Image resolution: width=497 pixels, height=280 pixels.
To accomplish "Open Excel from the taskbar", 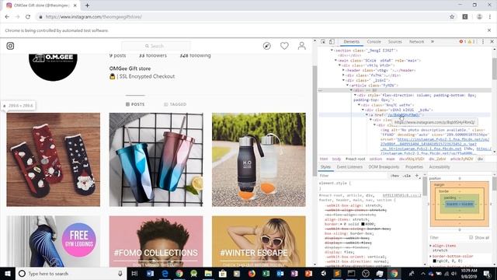I will coord(266,273).
